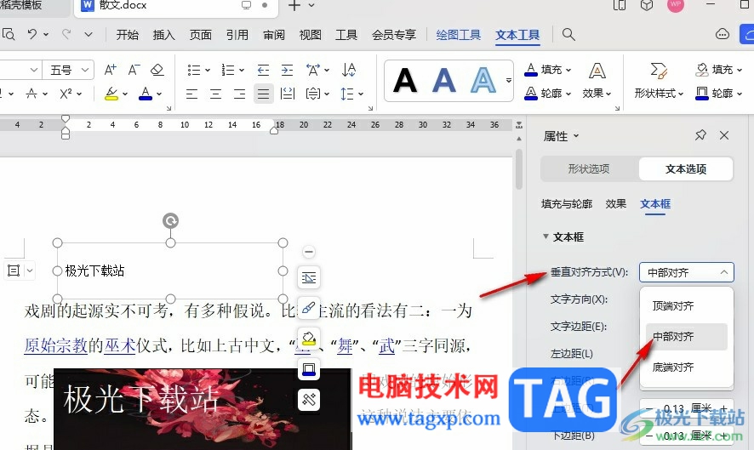
Task: Open print preview magnifier icon
Action: (x=9, y=34)
